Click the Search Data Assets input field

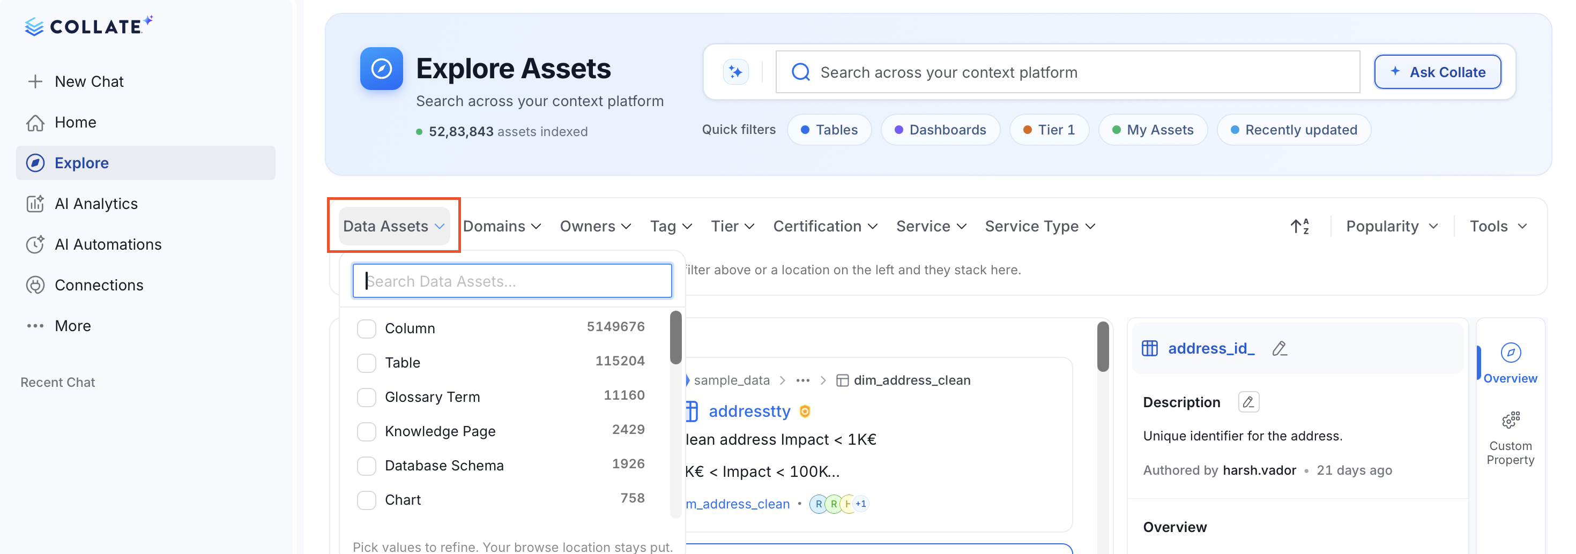coord(512,281)
